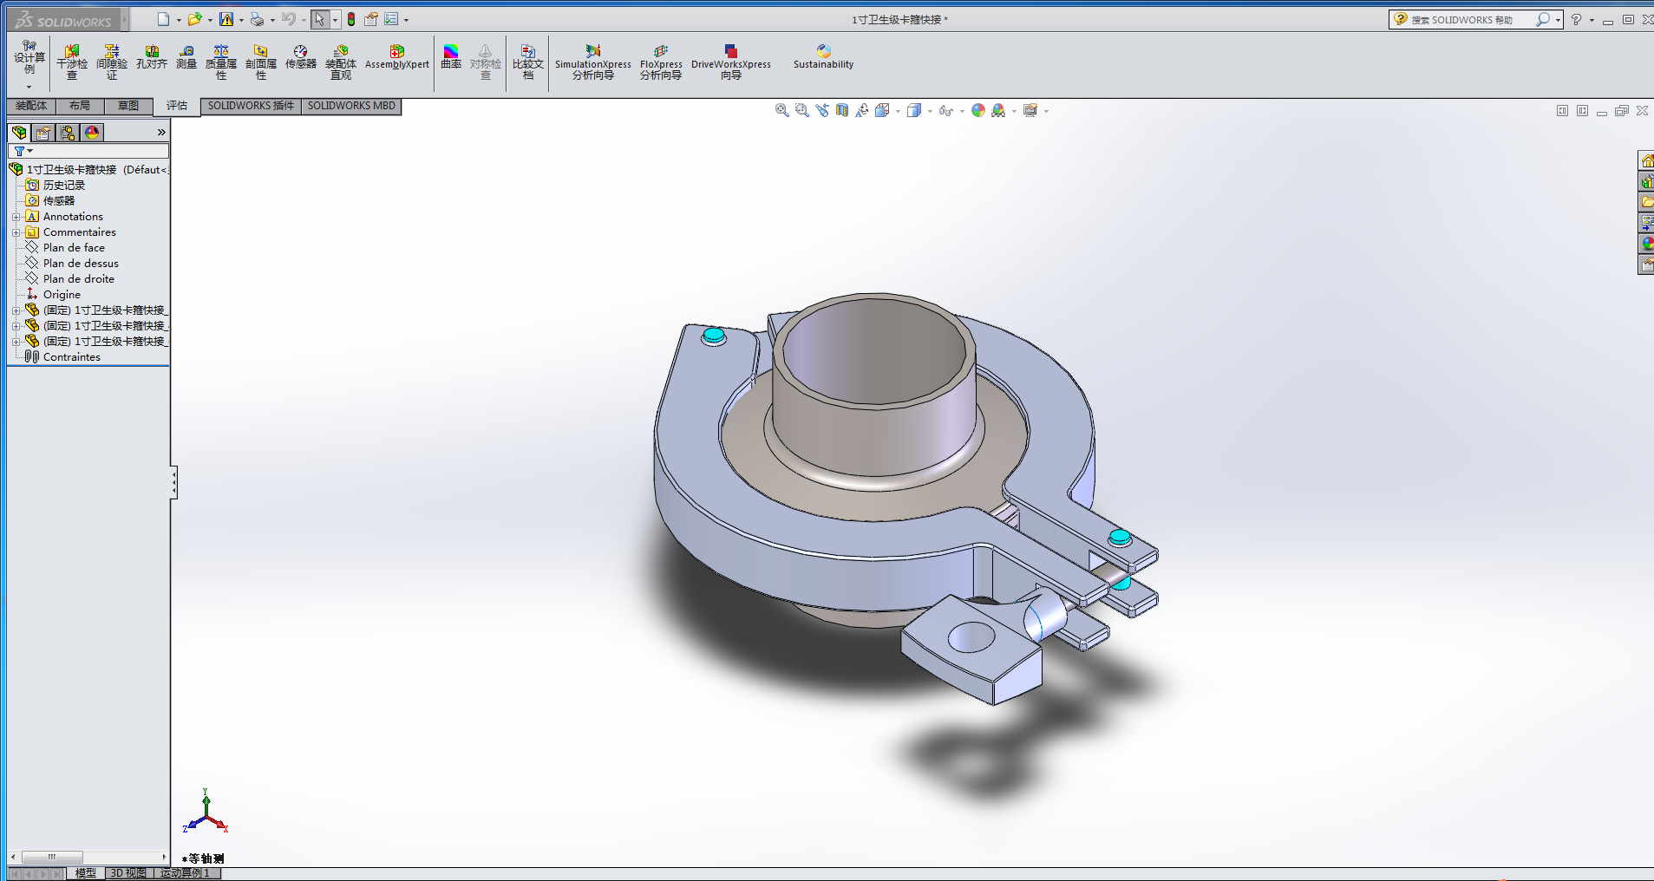Click the 测量 measure tool

coord(186,57)
